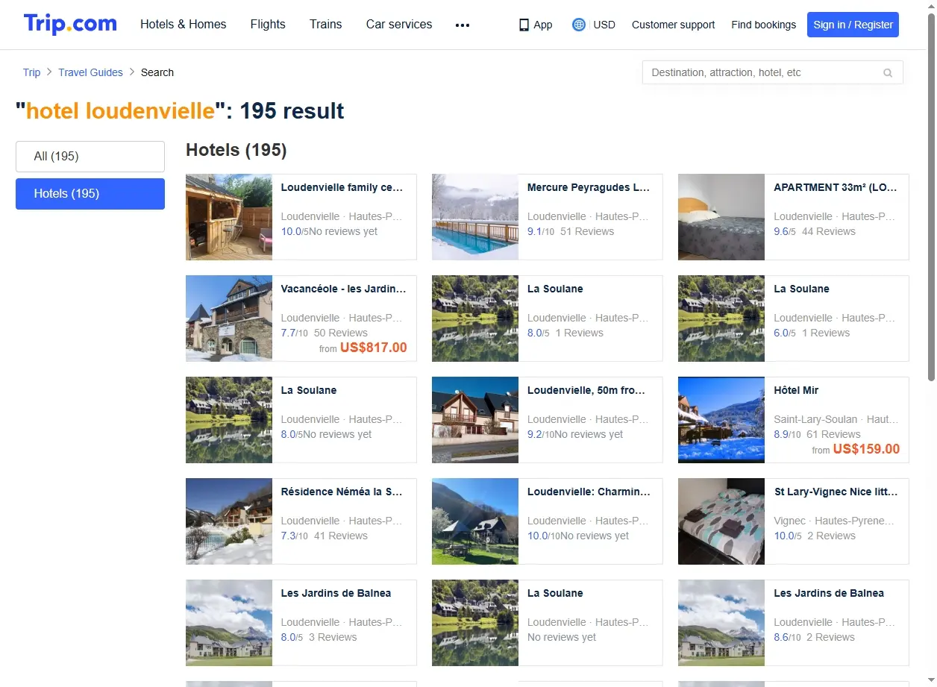
Task: Open the App phone icon
Action: pos(524,25)
